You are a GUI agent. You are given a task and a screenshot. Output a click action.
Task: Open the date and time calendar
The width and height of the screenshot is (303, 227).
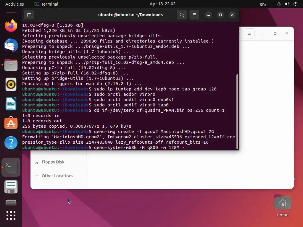(x=162, y=4)
